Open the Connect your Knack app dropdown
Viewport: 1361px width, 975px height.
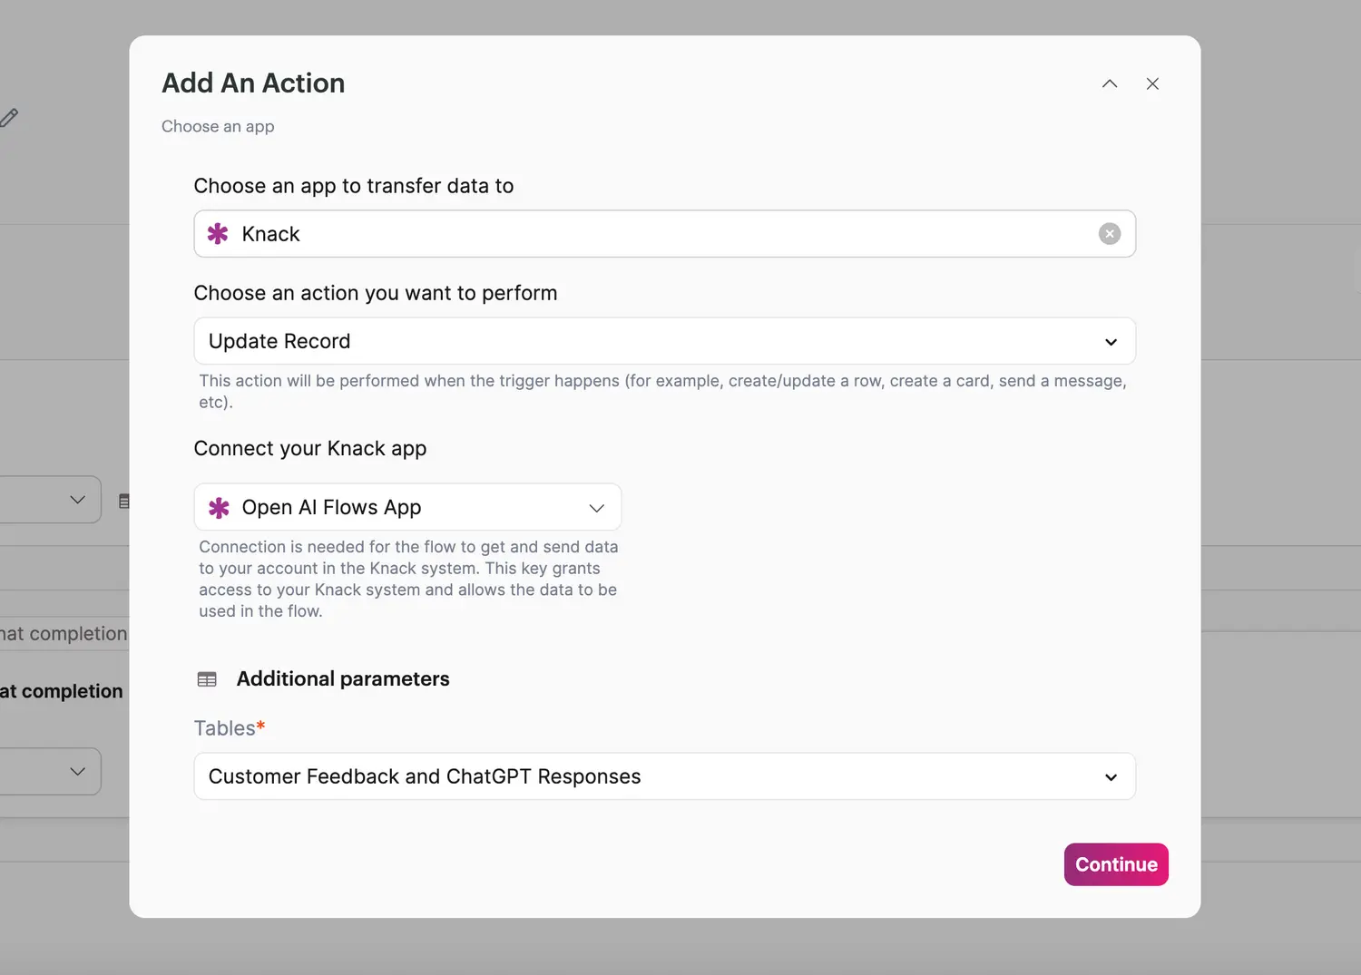[407, 507]
